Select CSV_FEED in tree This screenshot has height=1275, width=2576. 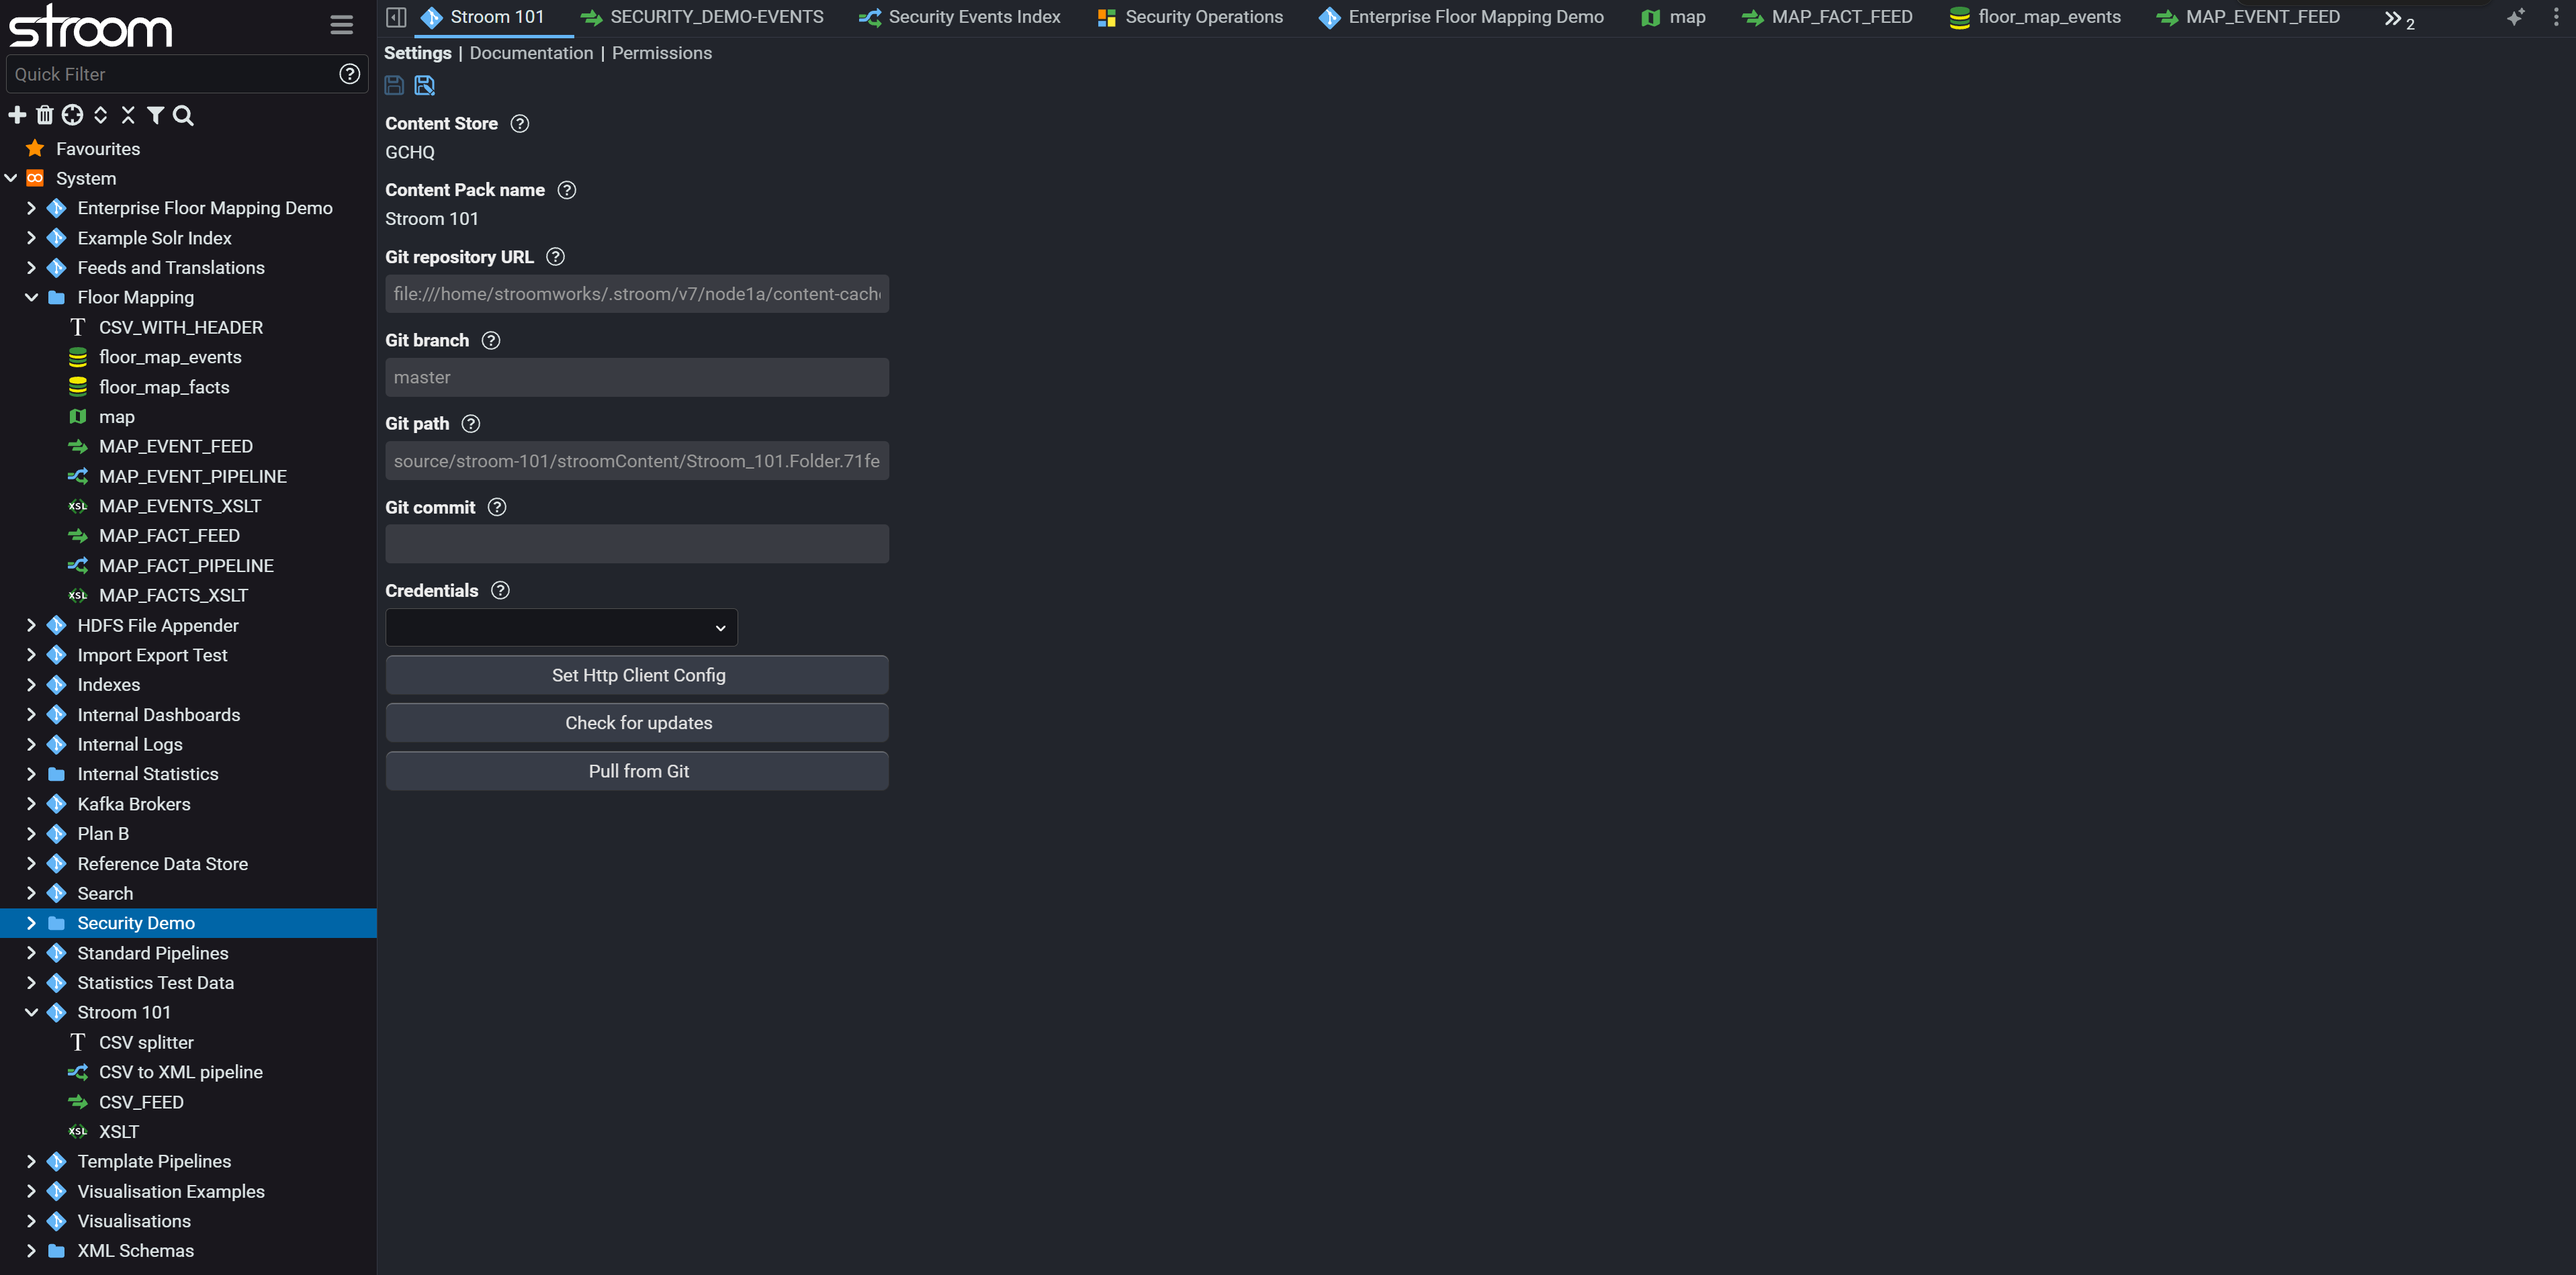coord(141,1102)
